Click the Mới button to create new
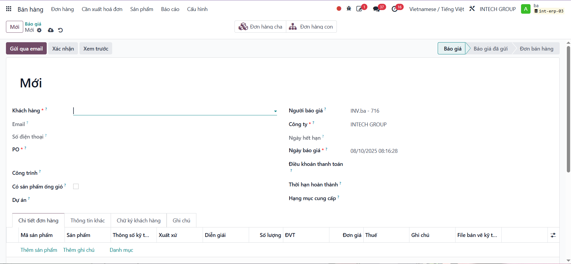 [x=15, y=27]
